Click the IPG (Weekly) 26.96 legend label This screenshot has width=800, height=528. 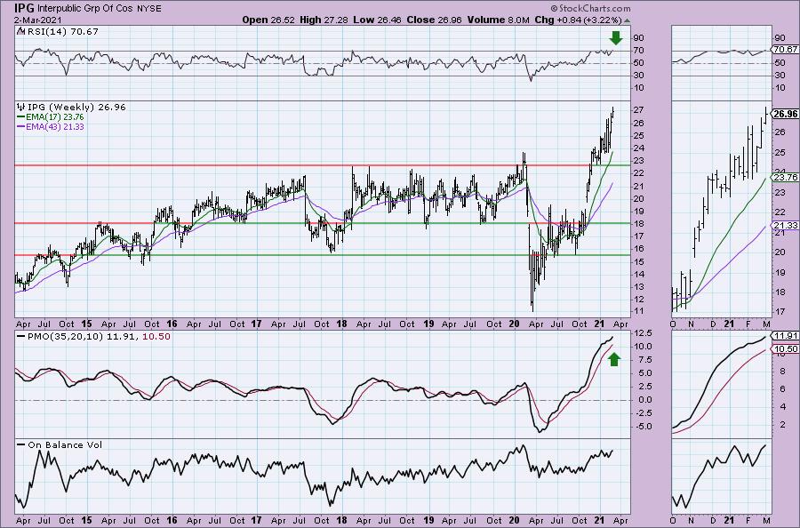point(76,108)
